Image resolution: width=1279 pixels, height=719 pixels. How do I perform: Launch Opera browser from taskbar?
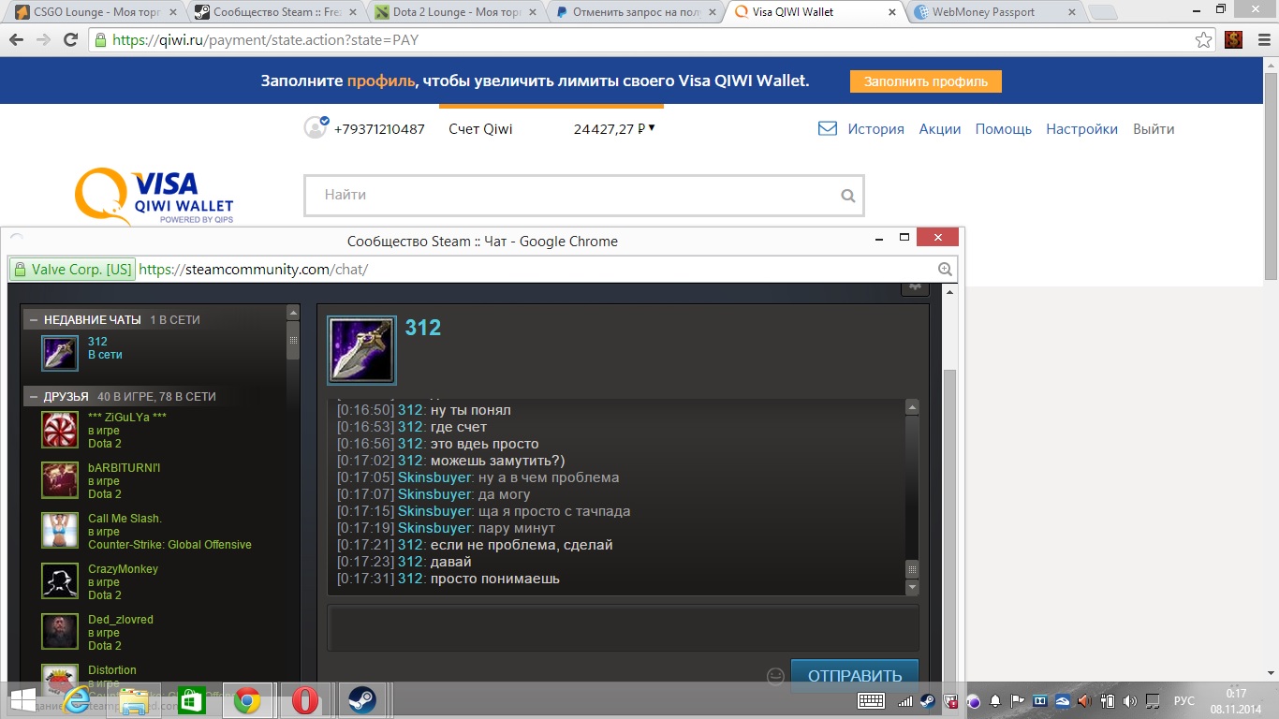point(305,700)
